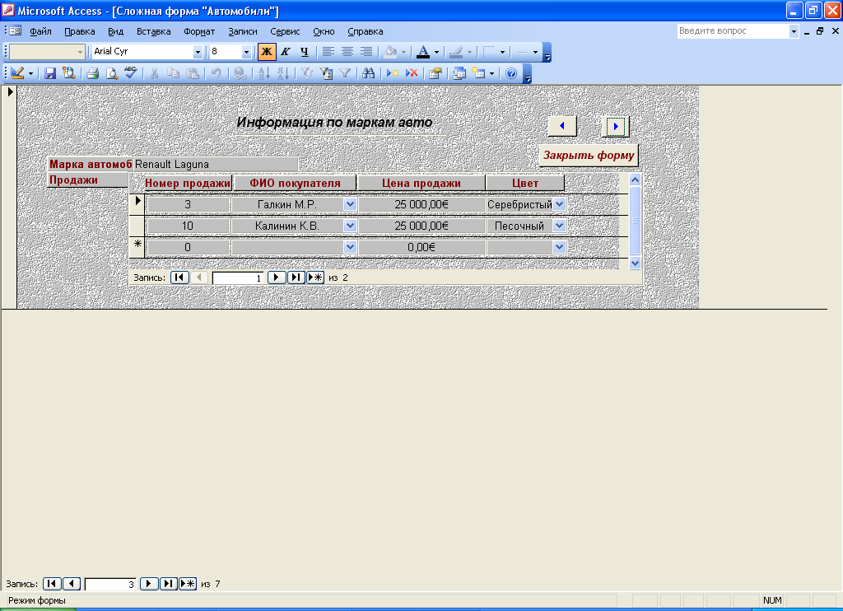Go to last record in main form navigator
The height and width of the screenshot is (611, 843).
(x=168, y=584)
